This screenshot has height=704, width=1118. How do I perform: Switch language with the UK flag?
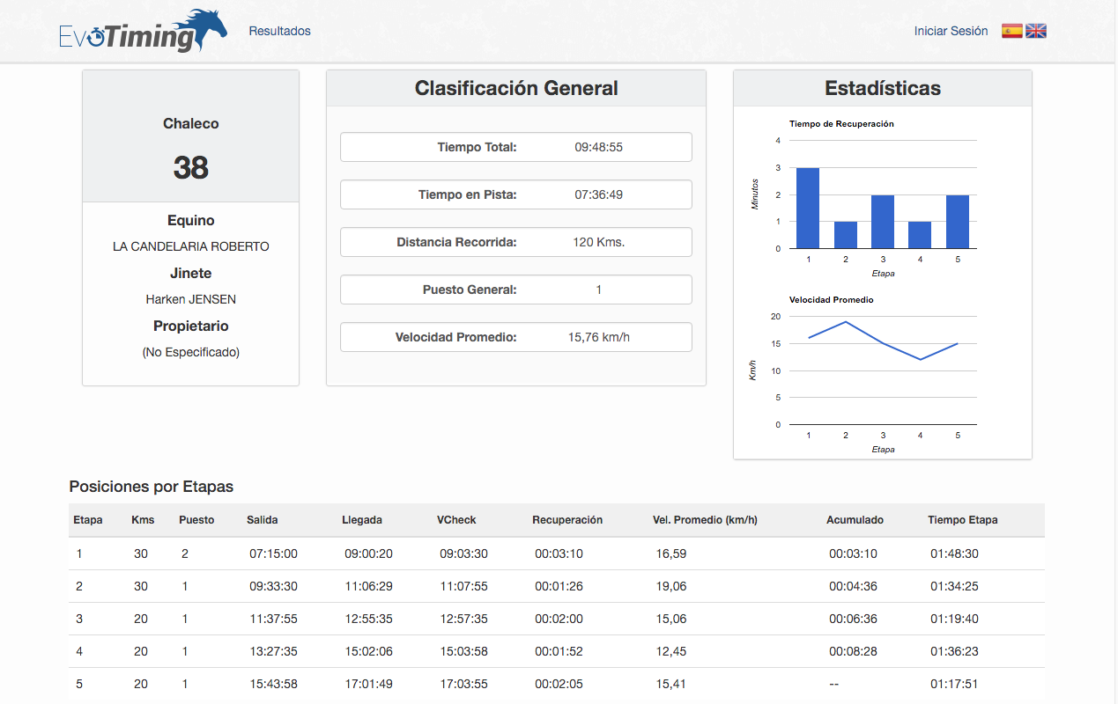(x=1036, y=31)
